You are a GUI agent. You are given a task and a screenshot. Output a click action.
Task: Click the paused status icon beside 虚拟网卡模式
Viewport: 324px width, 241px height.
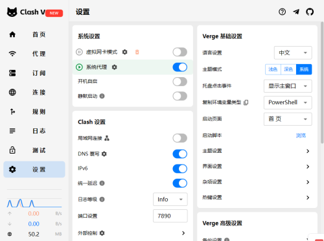79,52
